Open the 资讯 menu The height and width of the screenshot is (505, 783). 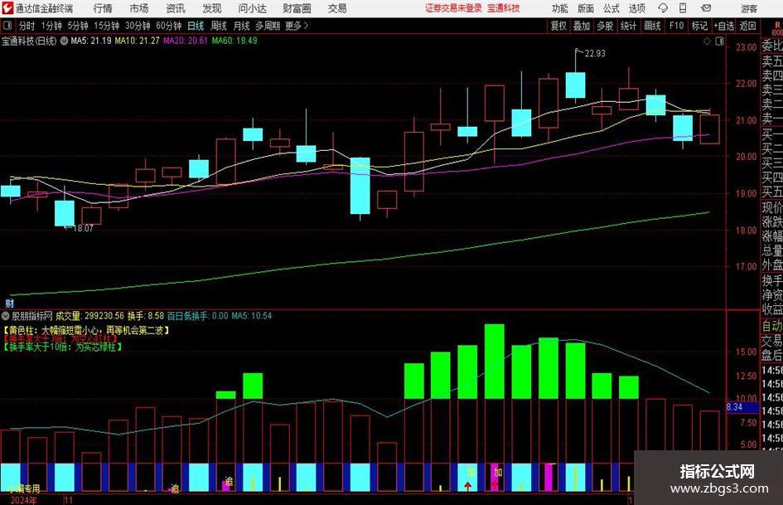(176, 8)
